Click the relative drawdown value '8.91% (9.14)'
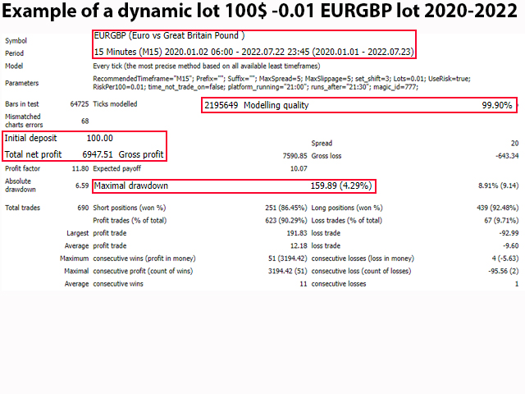Screen dimensions: 525x394 (x=498, y=186)
